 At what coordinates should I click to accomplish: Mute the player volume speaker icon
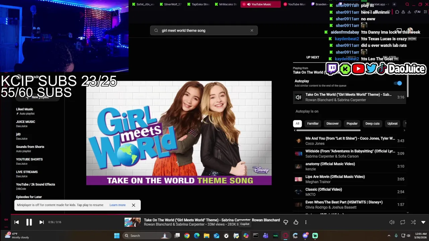(392, 222)
